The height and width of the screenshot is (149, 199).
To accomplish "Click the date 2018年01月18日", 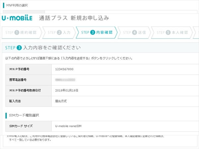I will (67, 91).
